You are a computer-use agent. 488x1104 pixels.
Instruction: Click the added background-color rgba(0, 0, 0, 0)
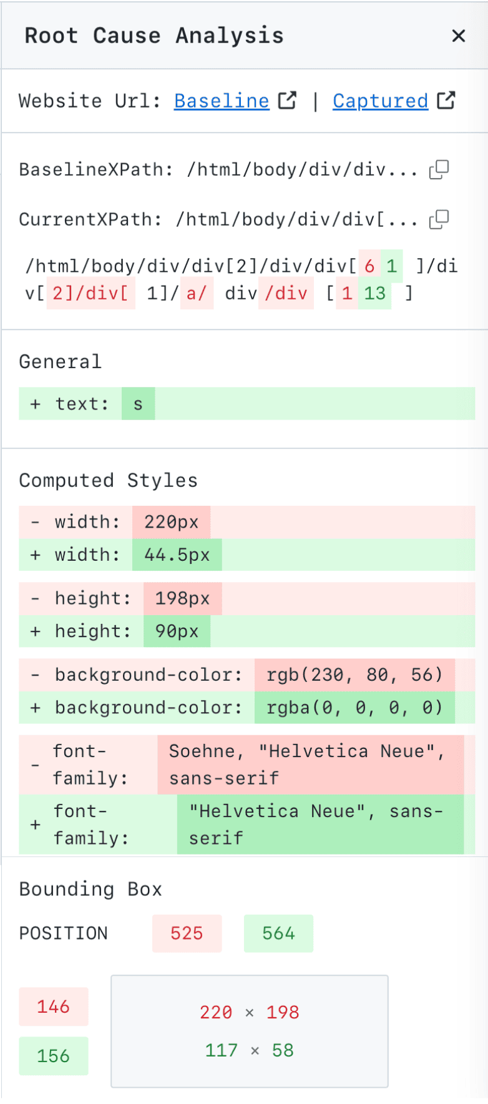354,708
